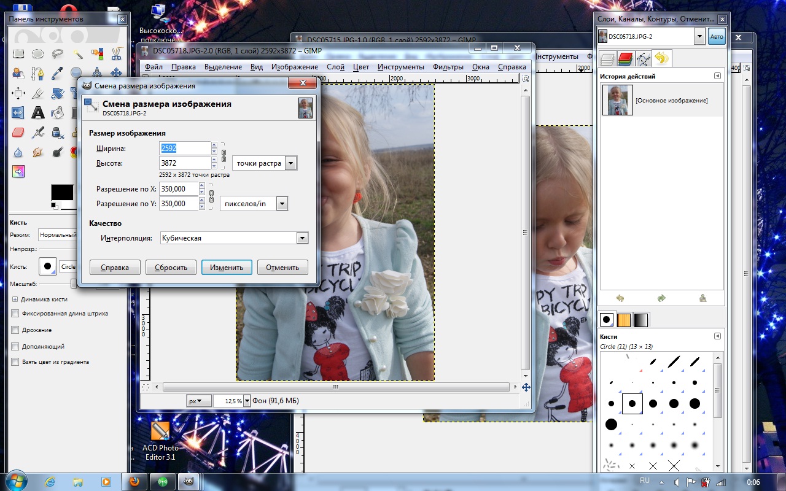Select the Text tool

click(37, 113)
